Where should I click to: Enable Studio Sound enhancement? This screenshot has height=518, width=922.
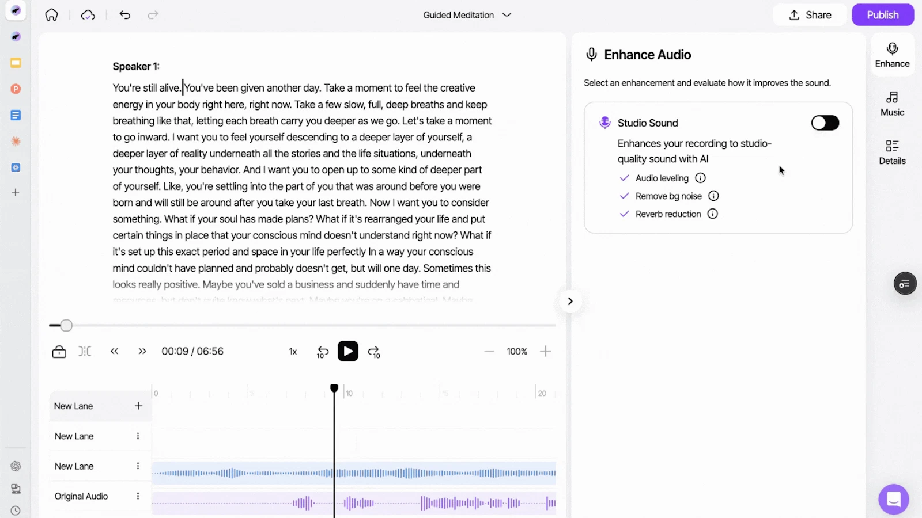tap(825, 123)
